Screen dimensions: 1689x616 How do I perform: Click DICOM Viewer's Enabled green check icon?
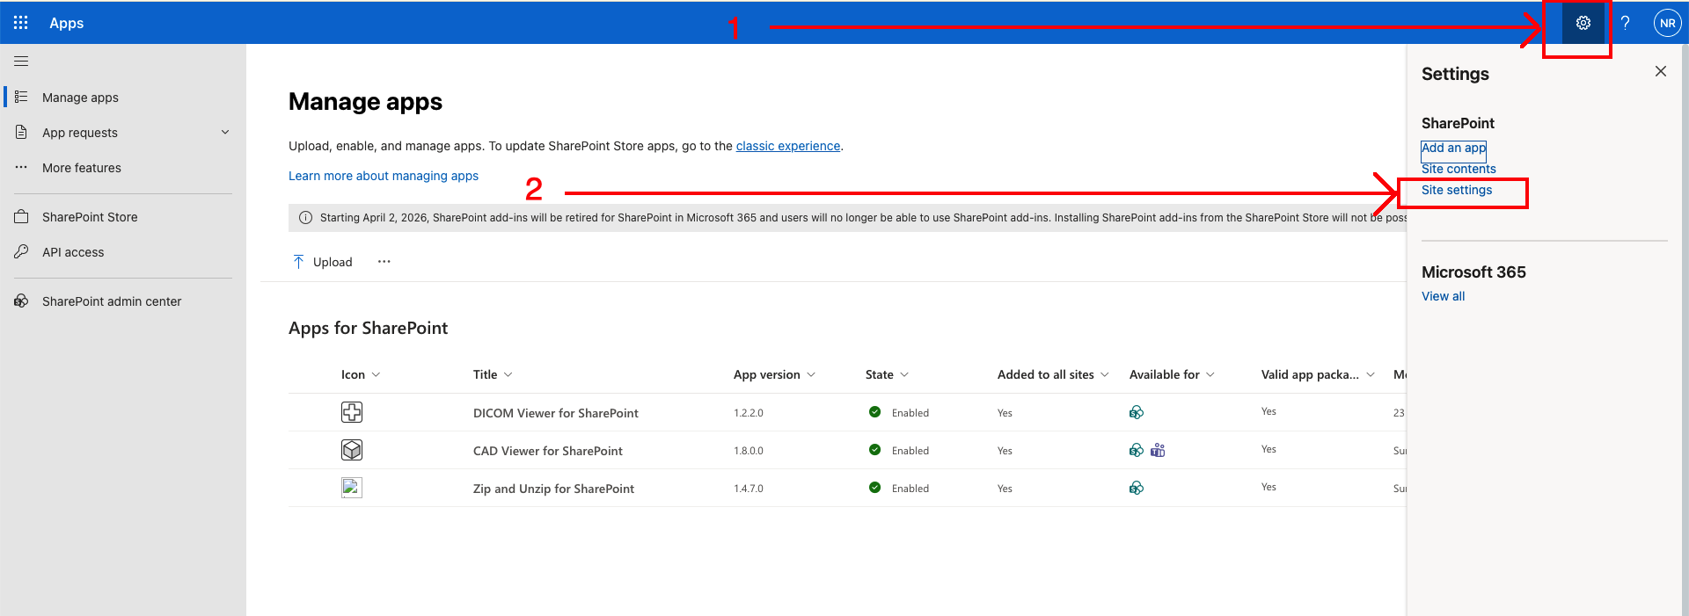(x=874, y=412)
